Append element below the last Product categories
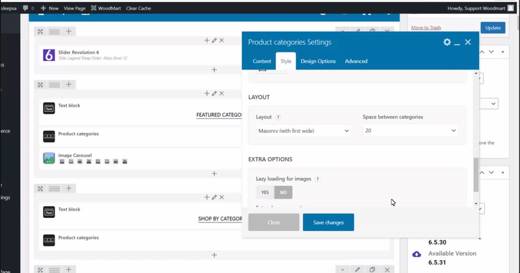Image resolution: width=520 pixels, height=273 pixels. coord(214,255)
